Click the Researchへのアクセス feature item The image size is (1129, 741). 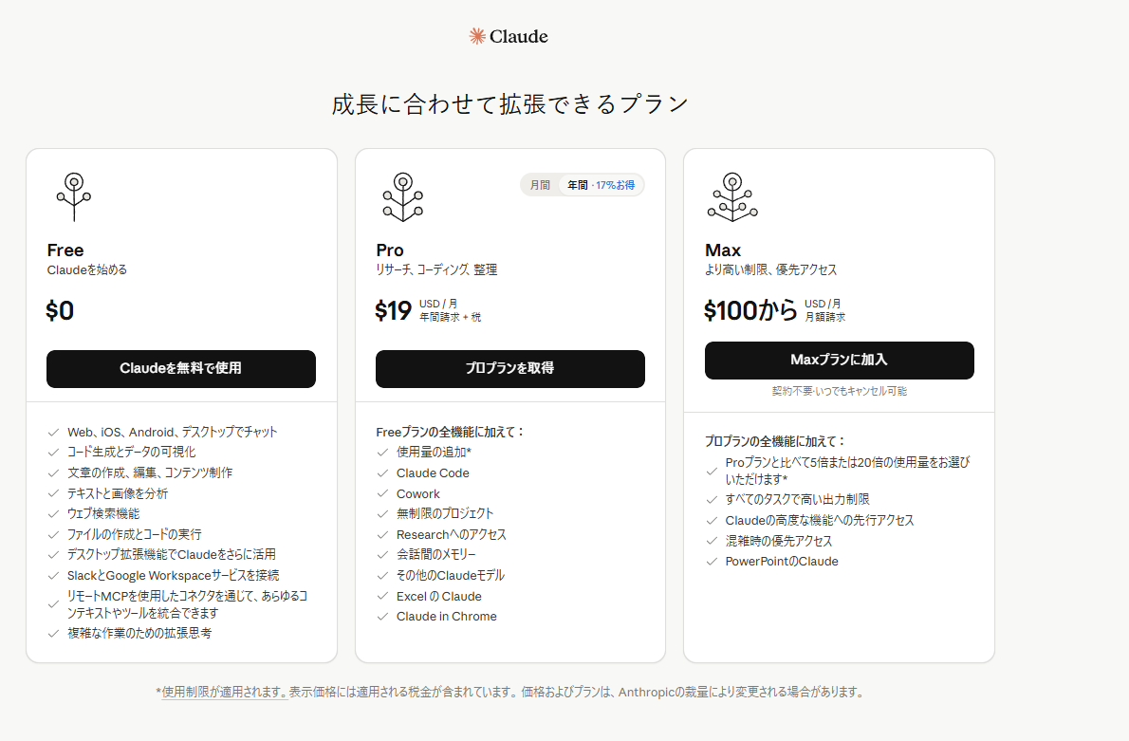click(452, 534)
